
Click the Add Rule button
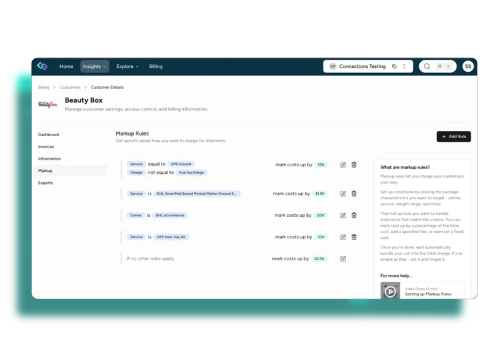click(454, 136)
